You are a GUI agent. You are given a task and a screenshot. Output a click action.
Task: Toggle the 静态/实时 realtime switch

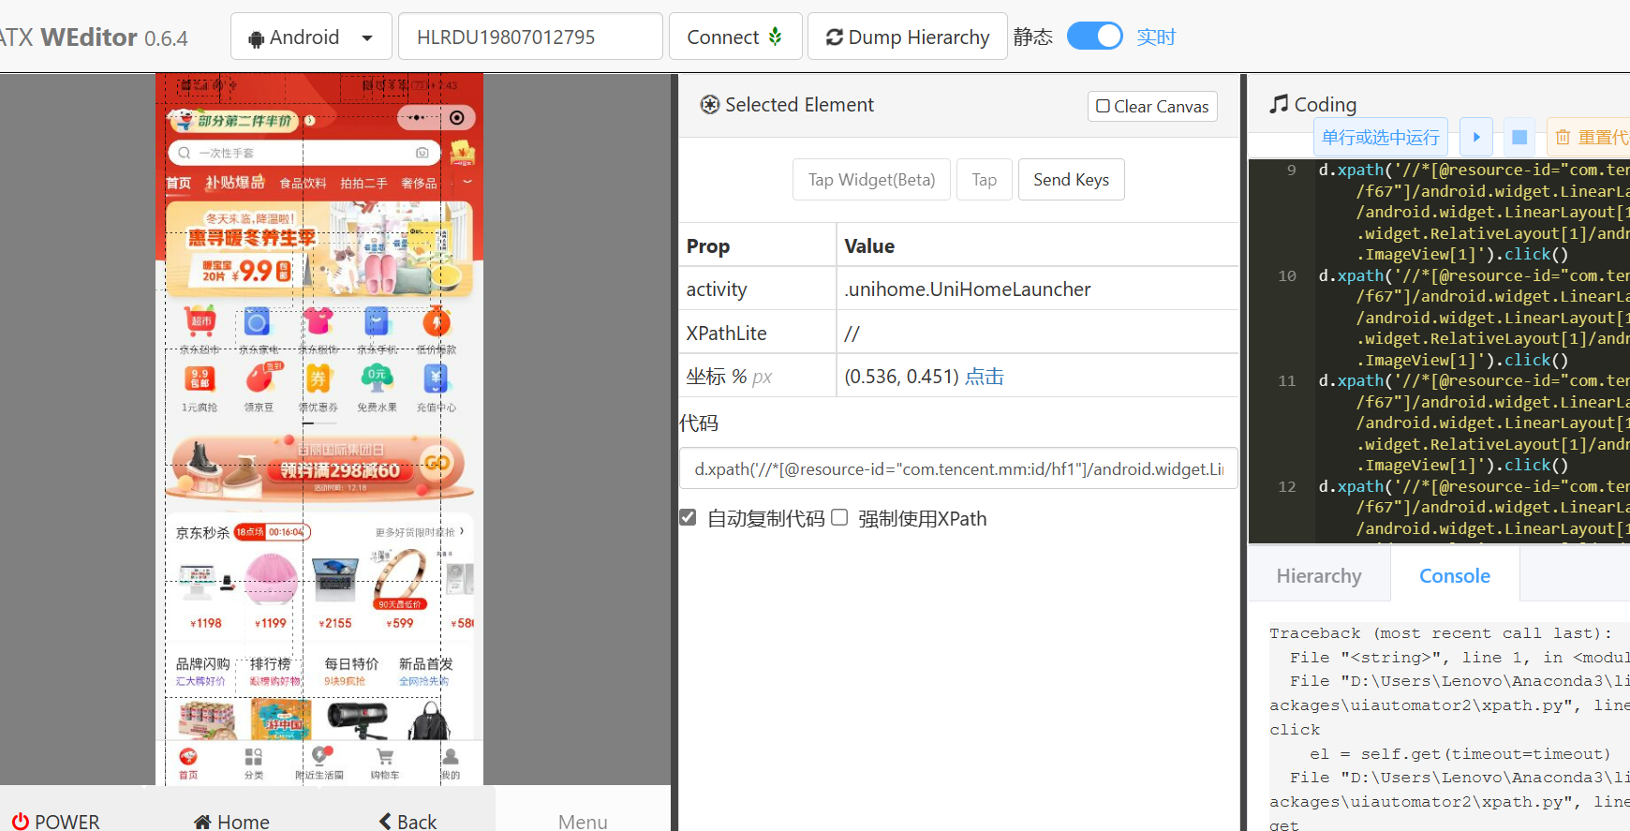1094,37
